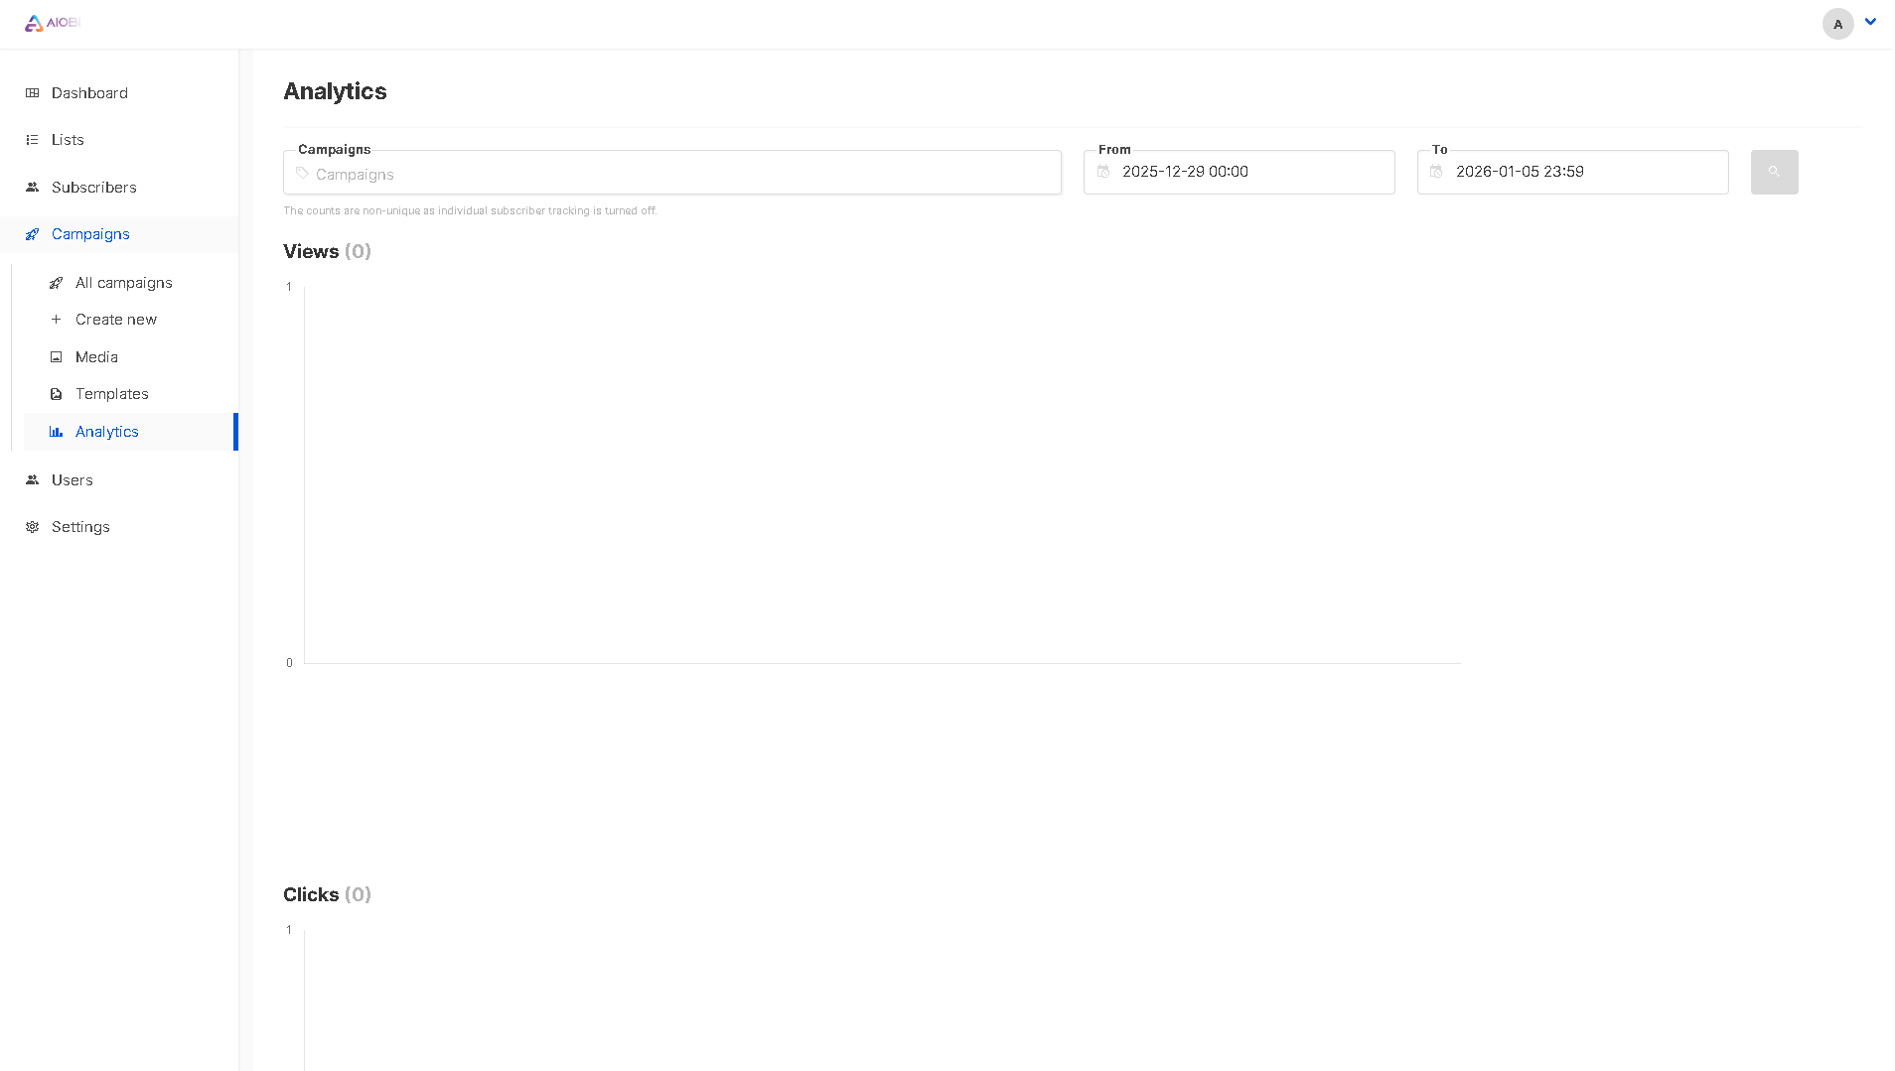Viewport: 1895px width, 1071px height.
Task: Open Media via its image icon
Action: (57, 356)
